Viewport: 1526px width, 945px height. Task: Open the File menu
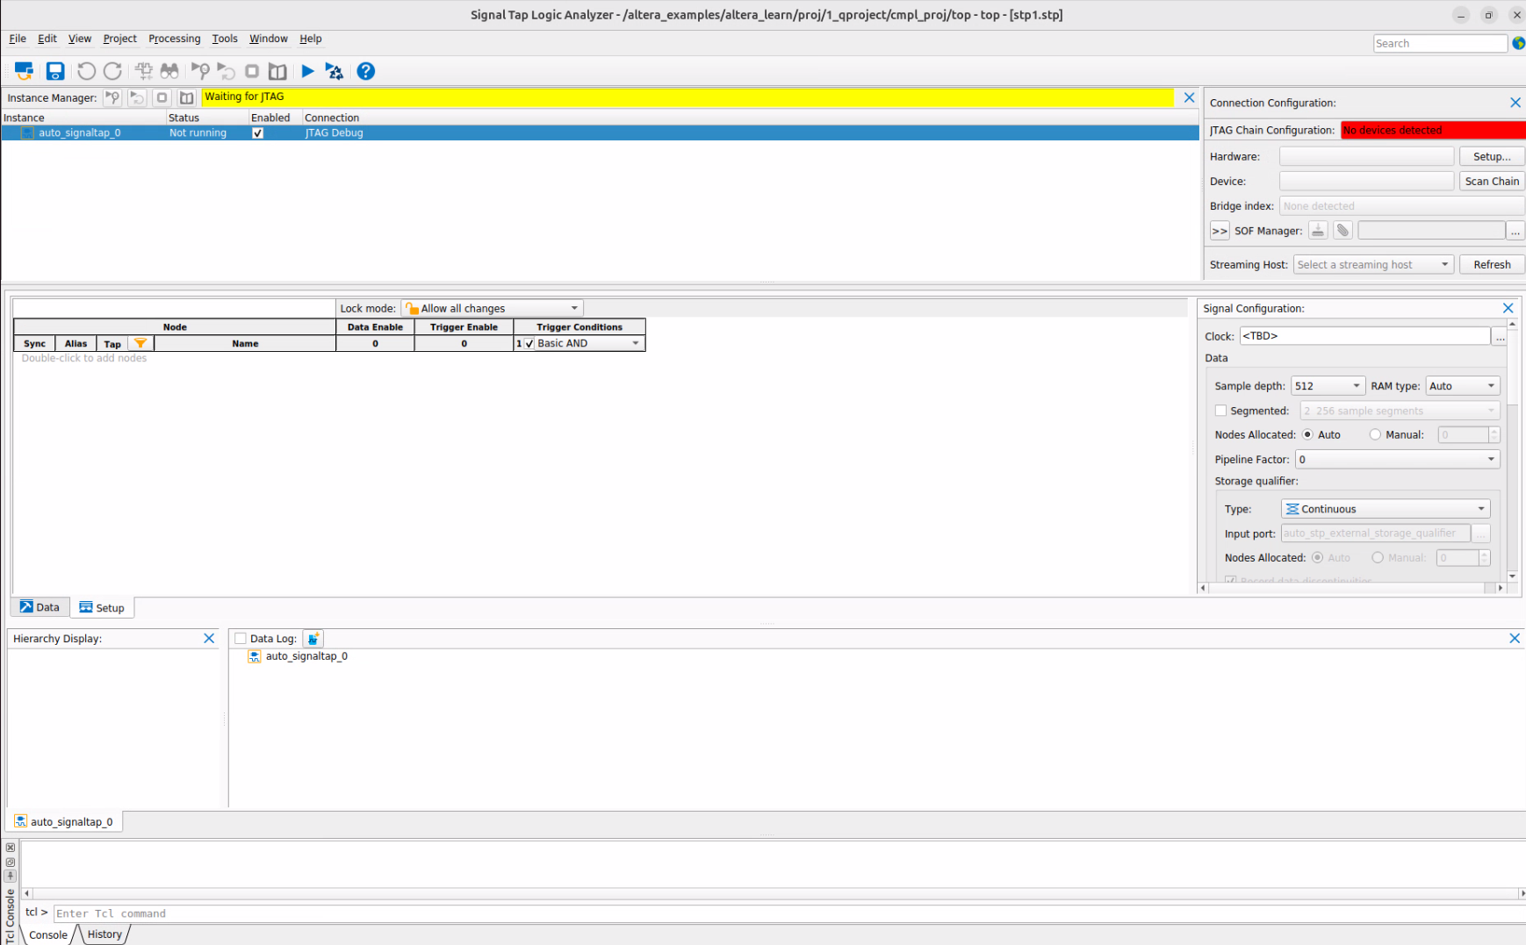pyautogui.click(x=18, y=39)
